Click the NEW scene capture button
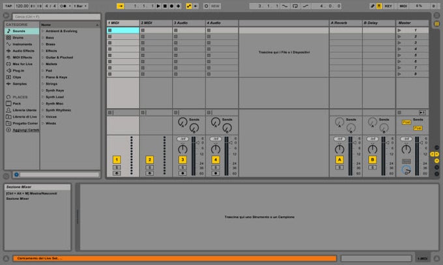This screenshot has width=443, height=265. (x=215, y=6)
